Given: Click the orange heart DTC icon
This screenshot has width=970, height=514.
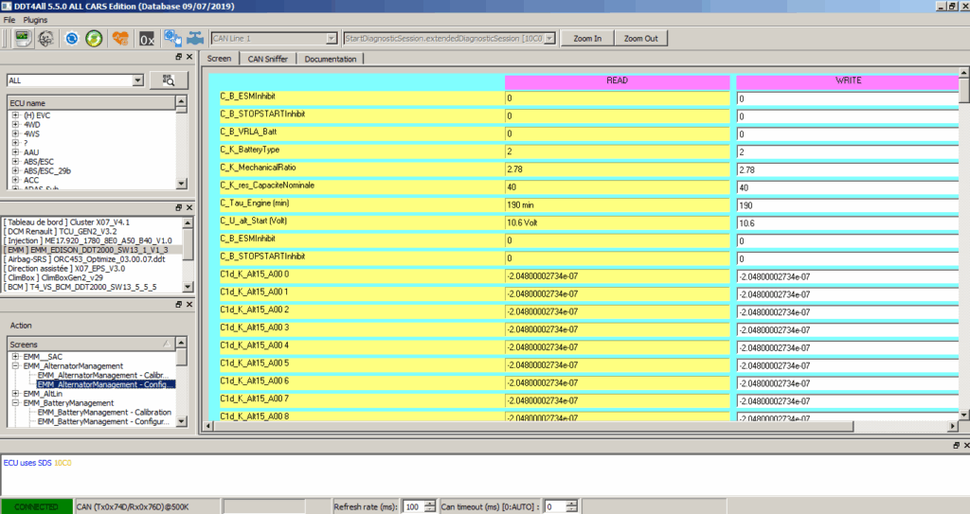Looking at the screenshot, I should coord(120,39).
